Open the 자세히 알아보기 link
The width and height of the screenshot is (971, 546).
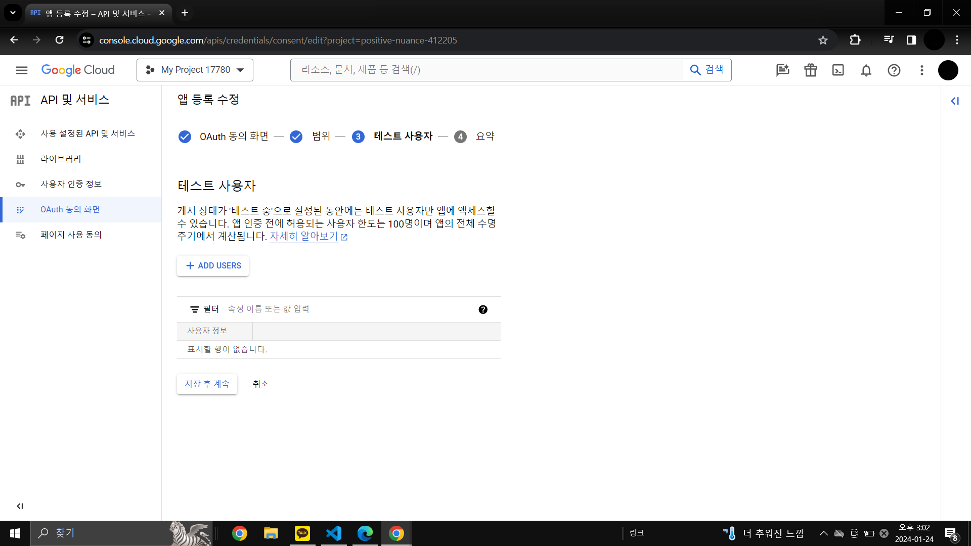[x=303, y=236]
